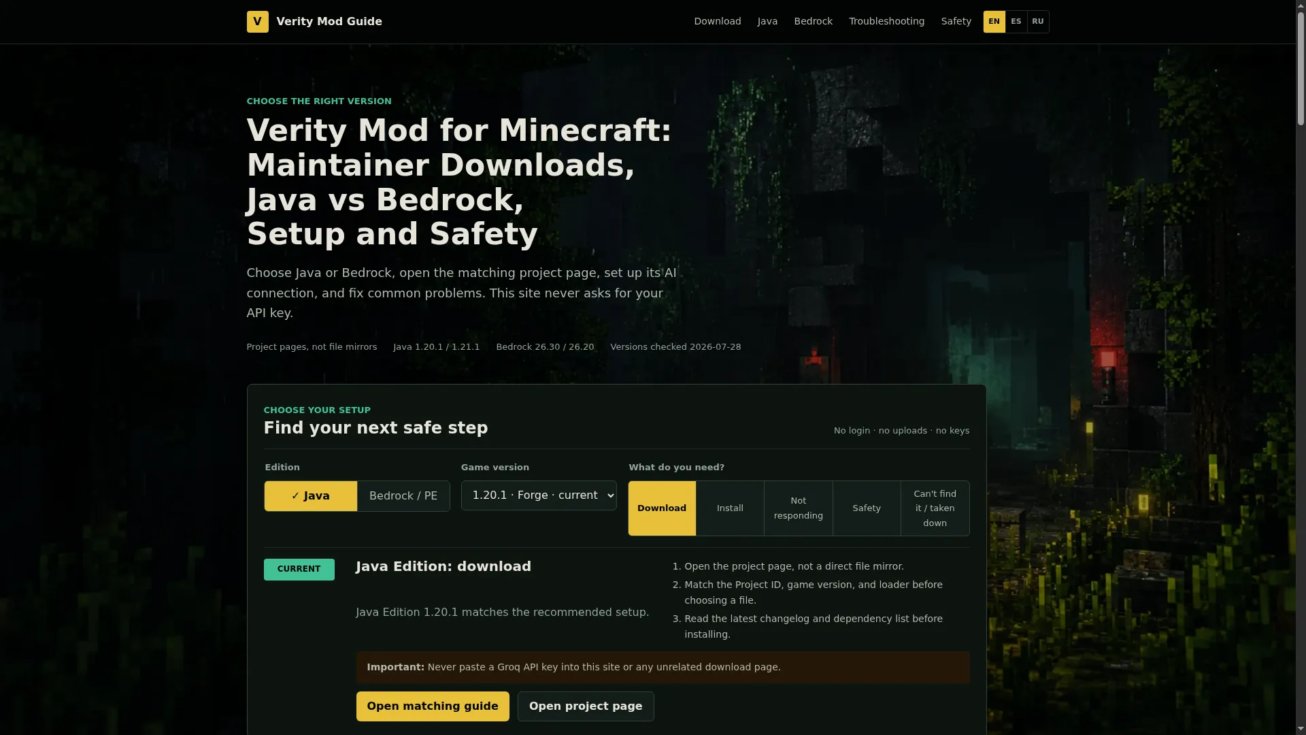
Task: Click the 'Bedrock 26.30 / 26.20' text
Action: 545,347
